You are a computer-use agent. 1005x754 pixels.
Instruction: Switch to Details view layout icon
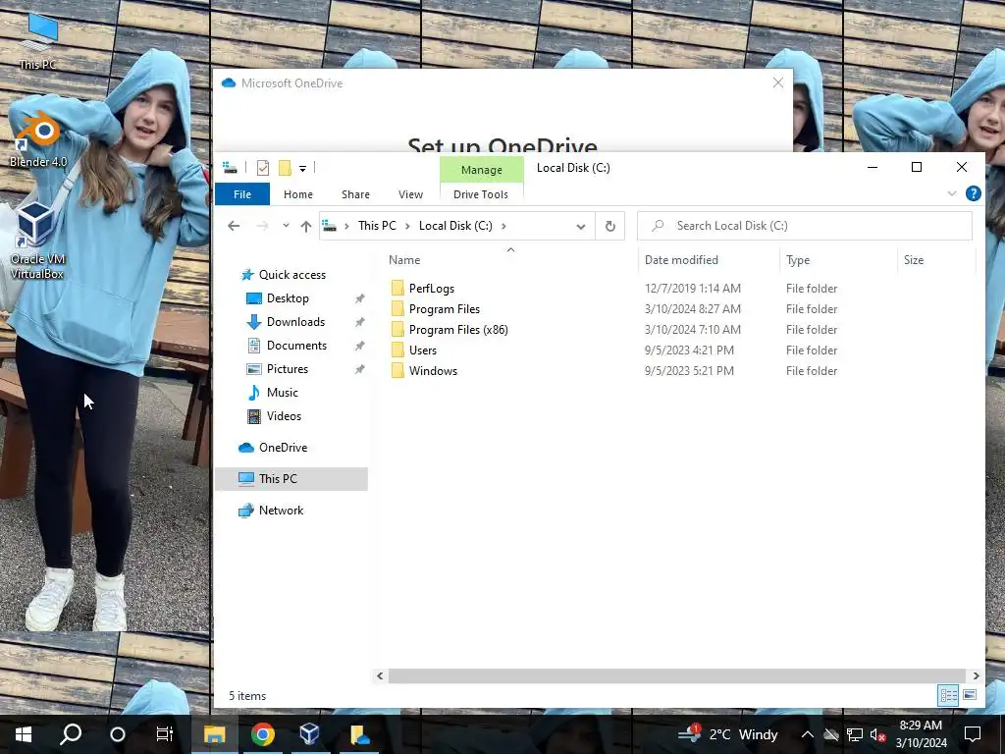pyautogui.click(x=949, y=695)
